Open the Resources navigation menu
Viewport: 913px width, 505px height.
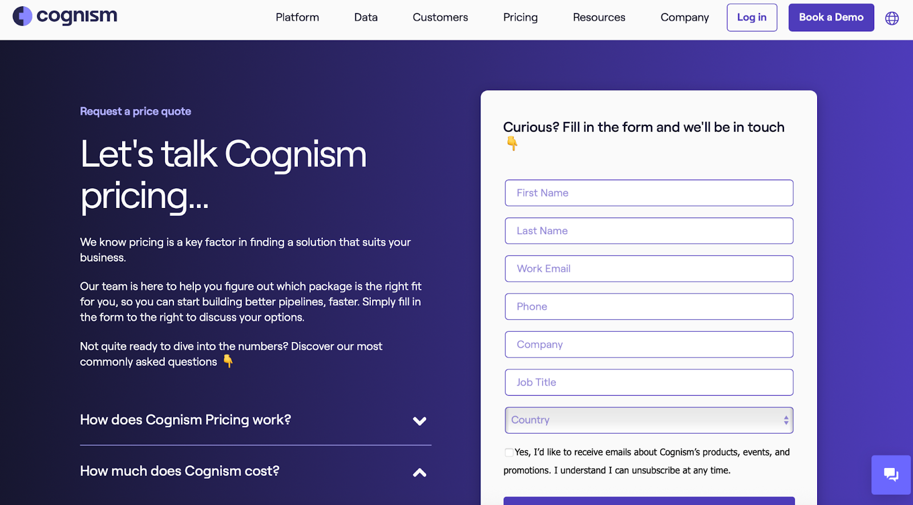pyautogui.click(x=599, y=17)
